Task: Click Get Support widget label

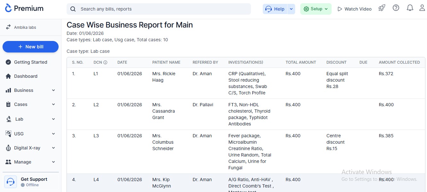Action: point(34,179)
